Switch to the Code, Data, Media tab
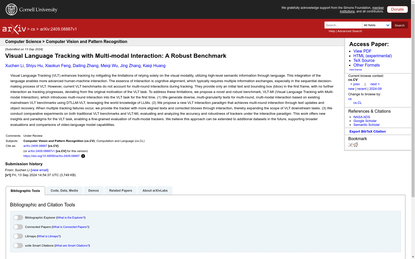 point(64,190)
